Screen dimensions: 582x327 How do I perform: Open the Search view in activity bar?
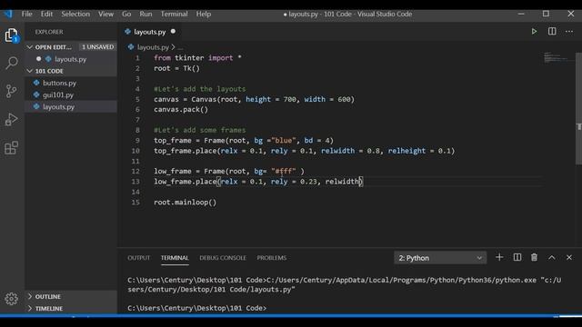click(12, 63)
